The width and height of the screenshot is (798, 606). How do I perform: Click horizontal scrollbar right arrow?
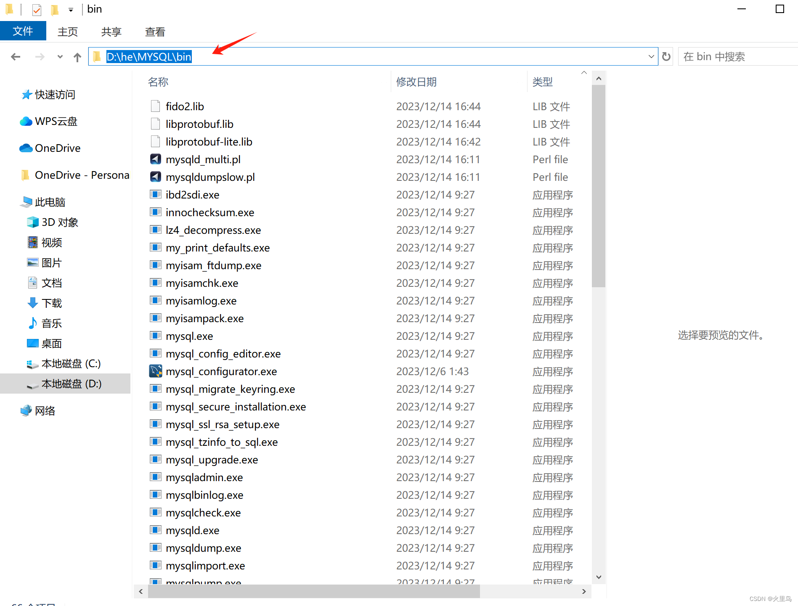(584, 591)
